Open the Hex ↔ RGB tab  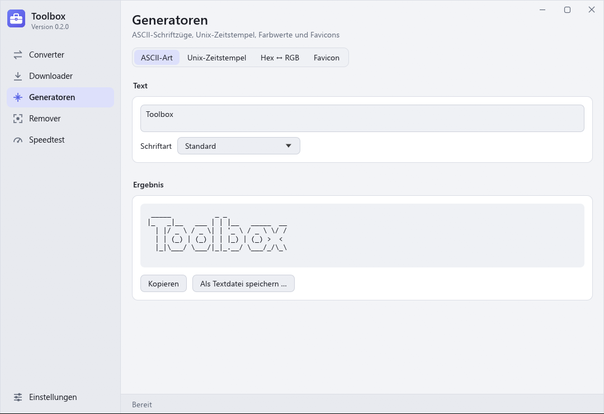280,58
